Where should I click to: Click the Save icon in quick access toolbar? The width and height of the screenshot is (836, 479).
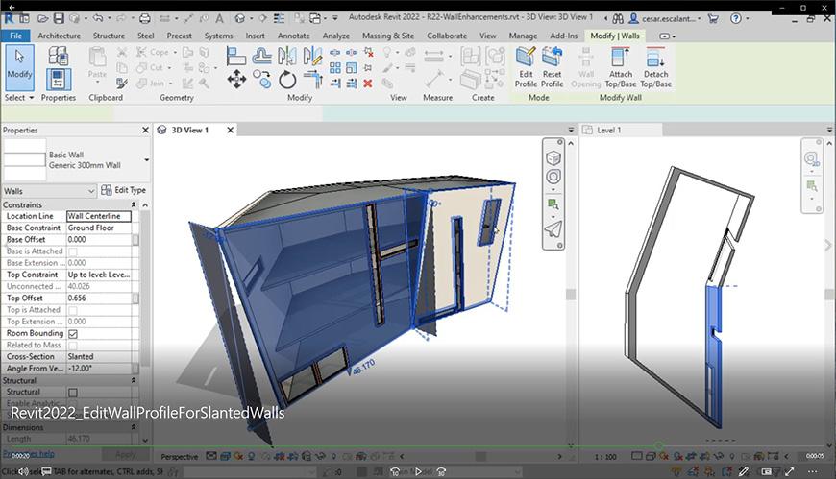coord(59,18)
